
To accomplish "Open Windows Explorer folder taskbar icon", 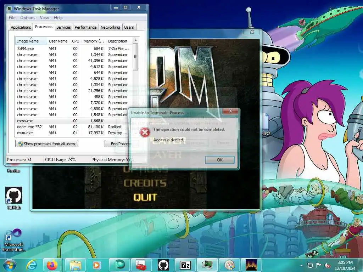I will (76, 265).
